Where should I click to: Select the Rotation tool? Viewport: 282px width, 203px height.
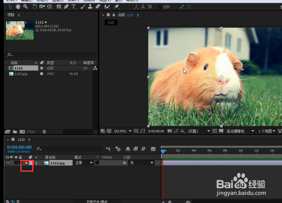coord(35,7)
